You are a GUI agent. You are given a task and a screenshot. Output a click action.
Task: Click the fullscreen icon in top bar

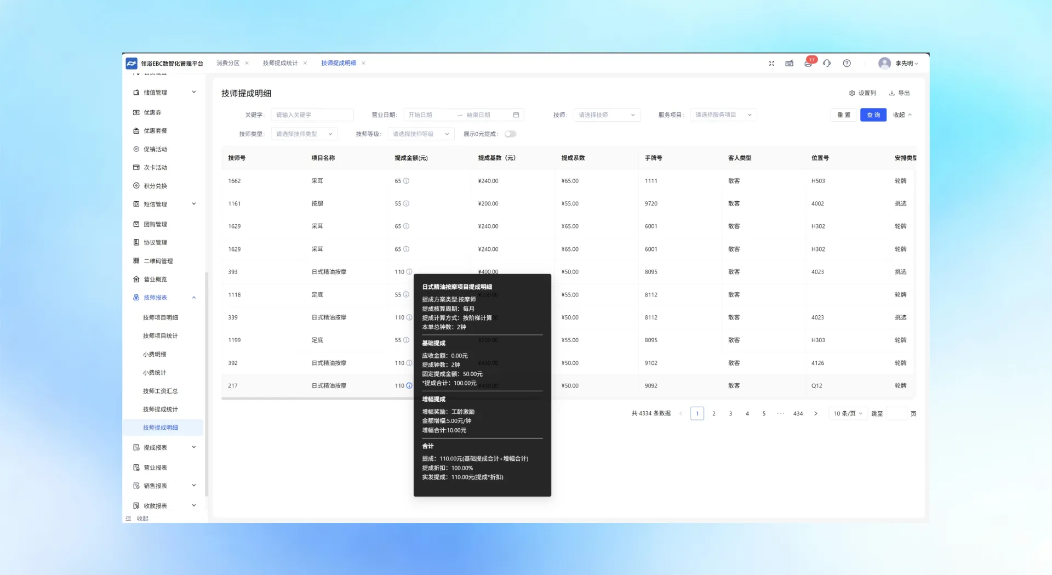771,64
